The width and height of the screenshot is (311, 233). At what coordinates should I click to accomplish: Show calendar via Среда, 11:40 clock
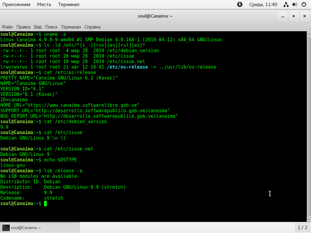[263, 4]
